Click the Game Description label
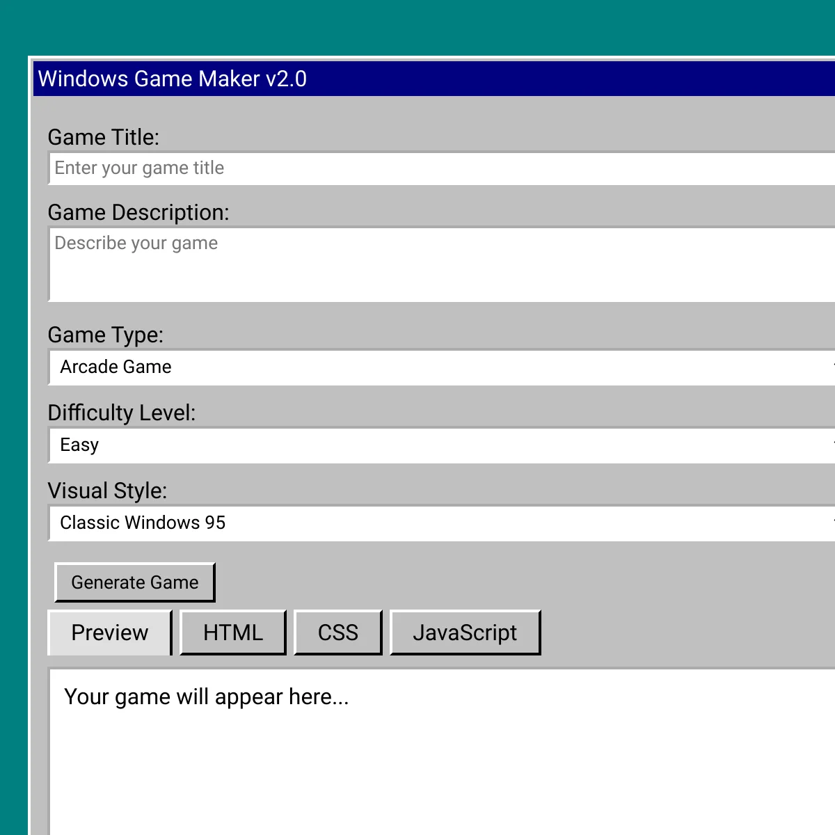This screenshot has height=835, width=835. [x=138, y=212]
